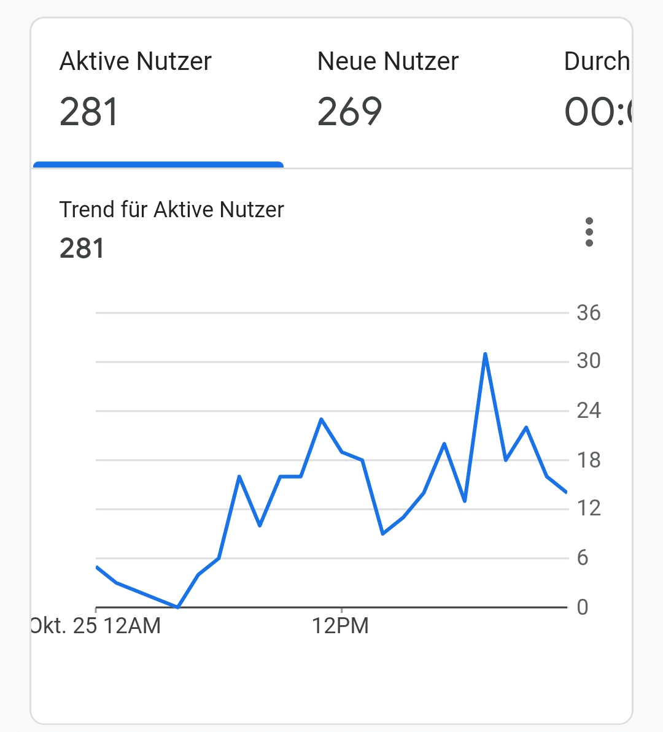Click the last data point of the line
The width and height of the screenshot is (663, 732).
[566, 492]
